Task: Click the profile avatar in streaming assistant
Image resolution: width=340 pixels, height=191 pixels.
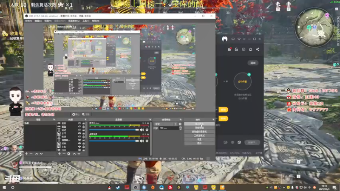Action: [x=225, y=39]
